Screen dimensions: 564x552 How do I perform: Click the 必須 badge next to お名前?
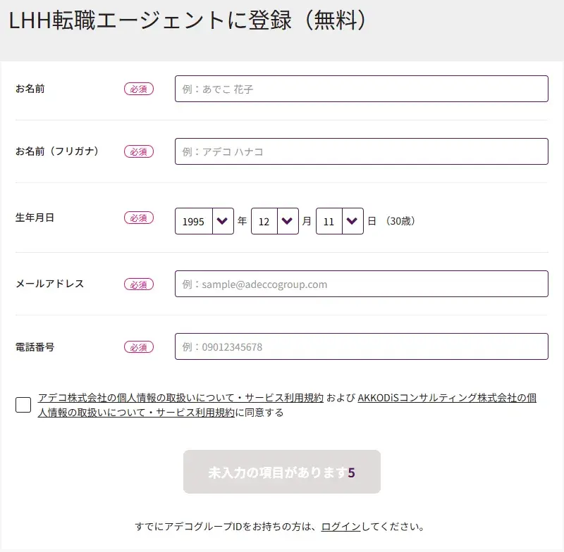pos(138,89)
